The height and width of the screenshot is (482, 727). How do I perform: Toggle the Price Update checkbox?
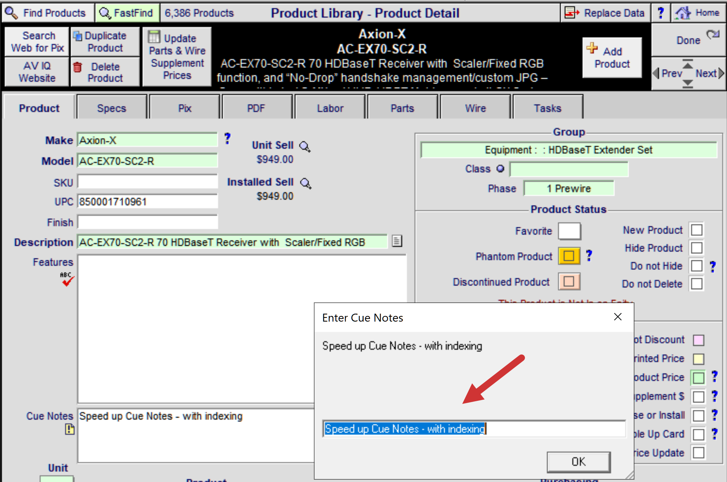coord(699,452)
